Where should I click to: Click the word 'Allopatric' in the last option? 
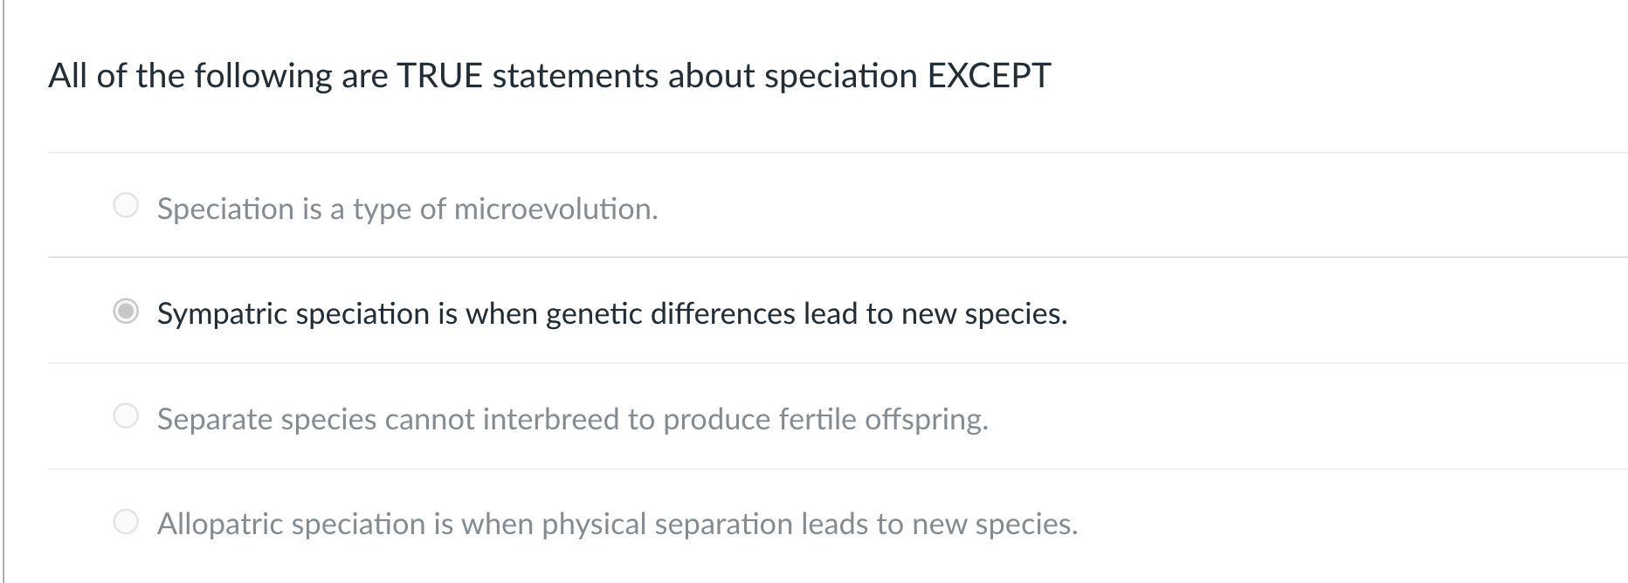(x=219, y=525)
